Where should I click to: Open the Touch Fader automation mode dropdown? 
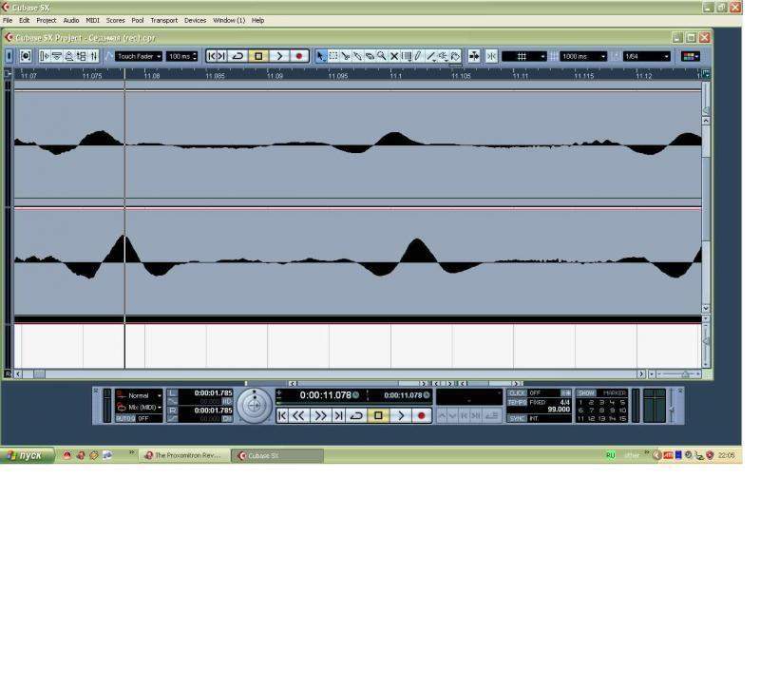(139, 56)
